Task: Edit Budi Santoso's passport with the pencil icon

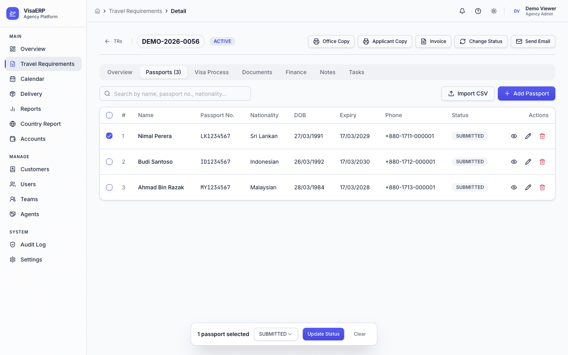Action: click(528, 162)
